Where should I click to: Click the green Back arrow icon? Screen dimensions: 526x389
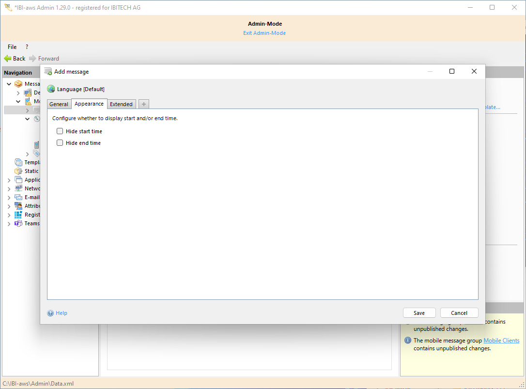(8, 59)
